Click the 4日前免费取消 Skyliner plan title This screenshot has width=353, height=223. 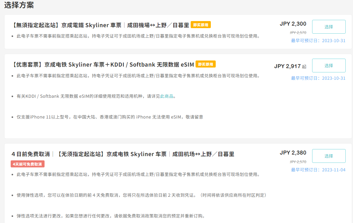click(x=123, y=154)
